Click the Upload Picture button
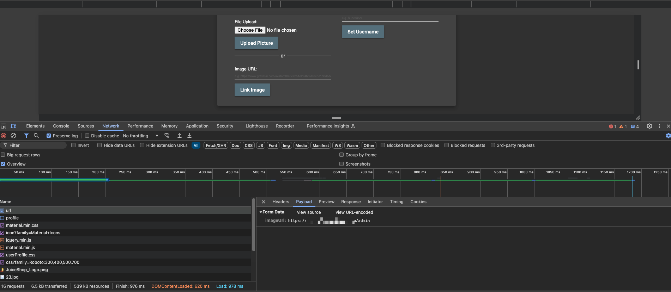 click(256, 43)
